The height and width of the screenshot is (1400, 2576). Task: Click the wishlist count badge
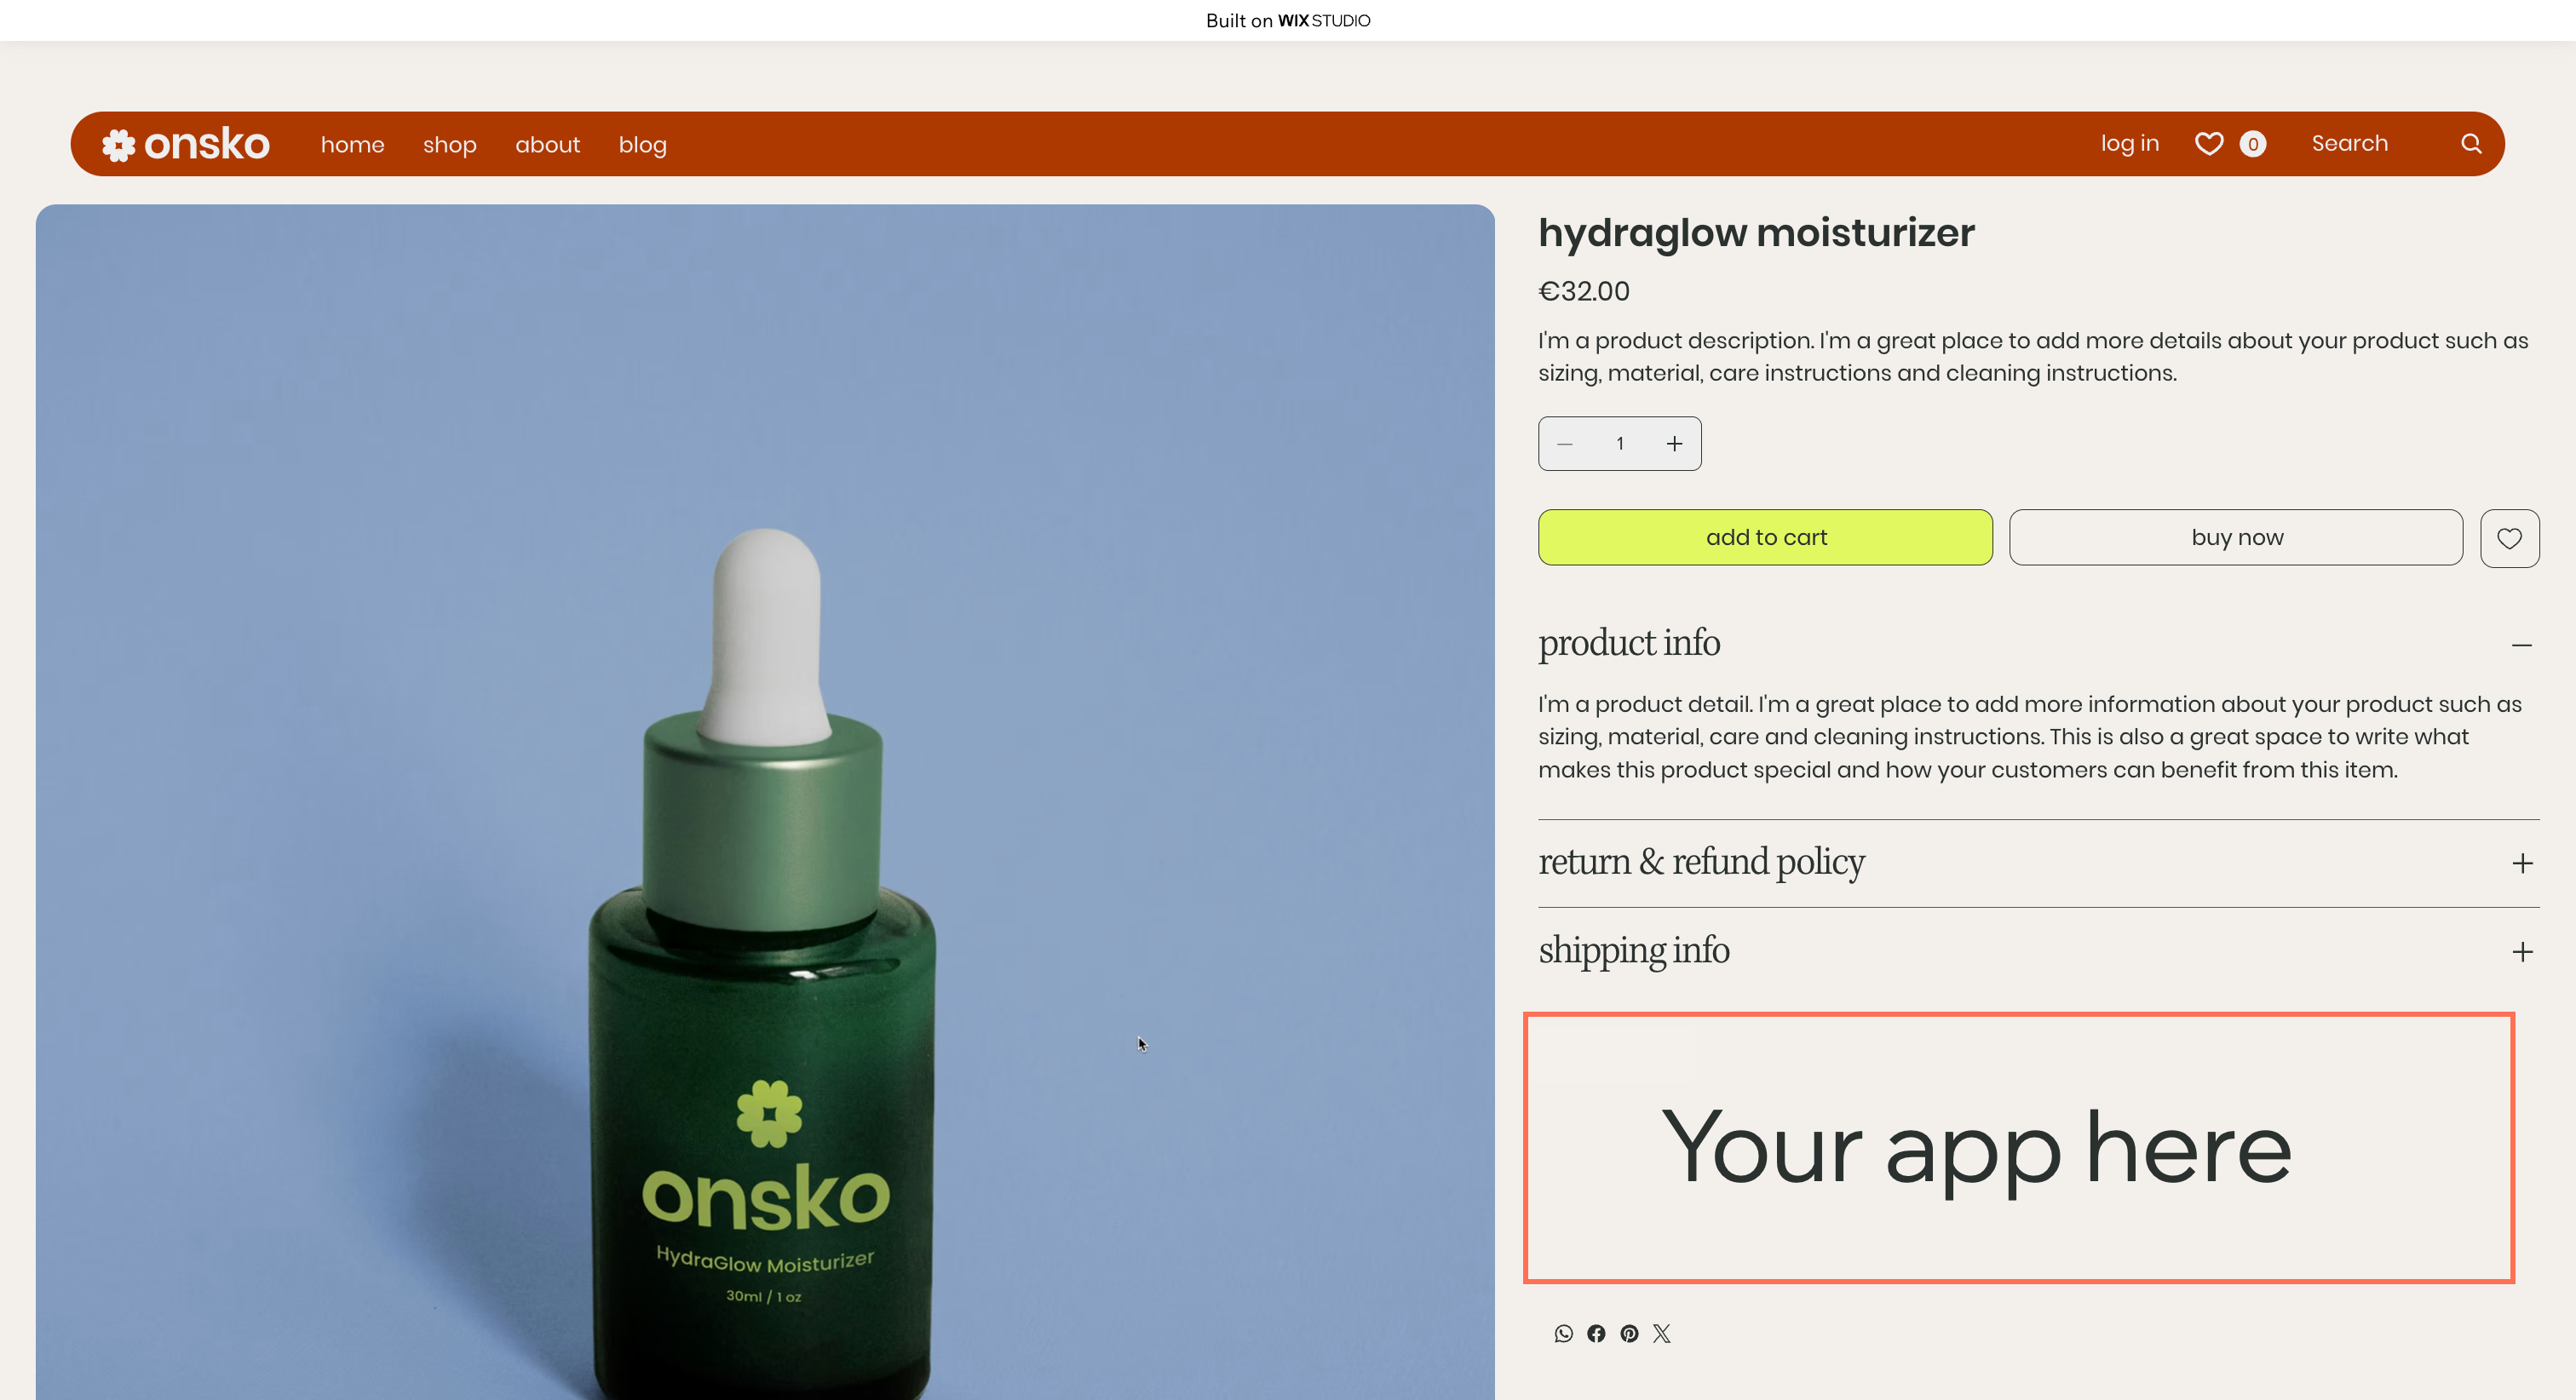(x=2253, y=143)
